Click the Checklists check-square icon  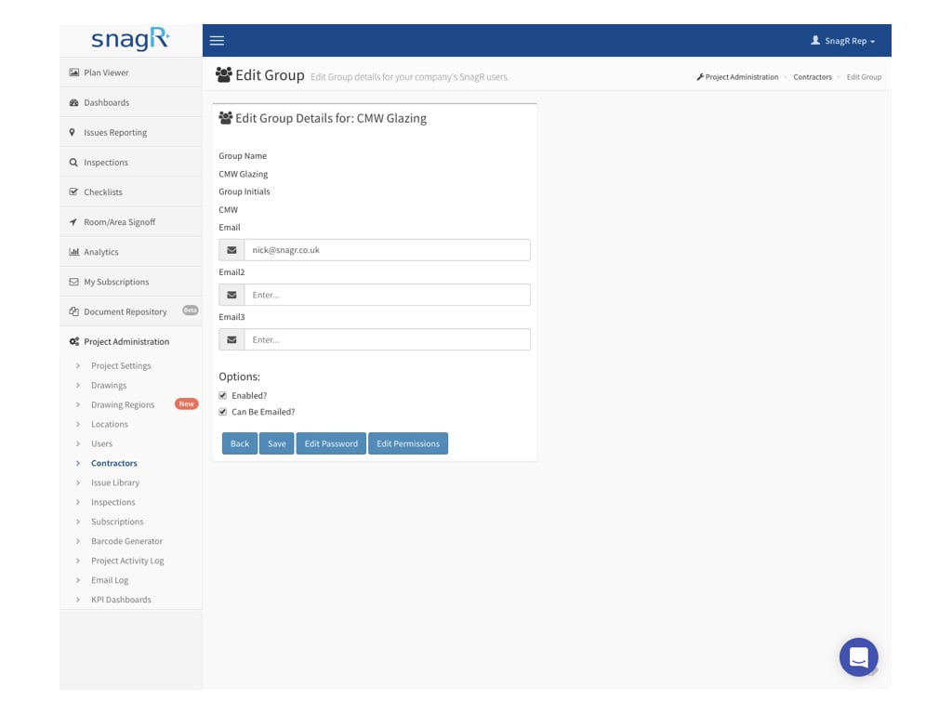(x=73, y=192)
